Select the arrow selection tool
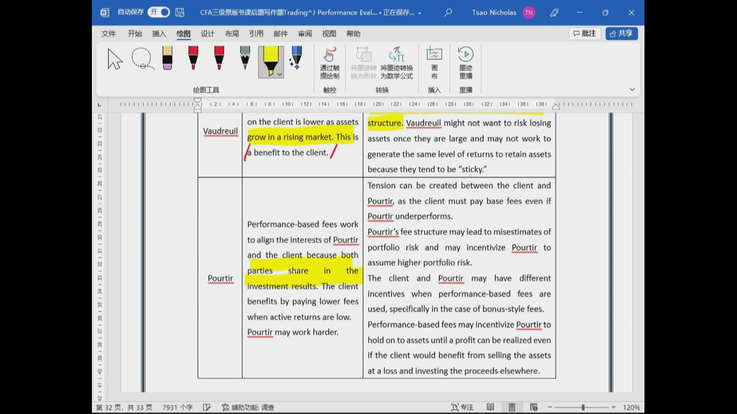 tap(115, 59)
